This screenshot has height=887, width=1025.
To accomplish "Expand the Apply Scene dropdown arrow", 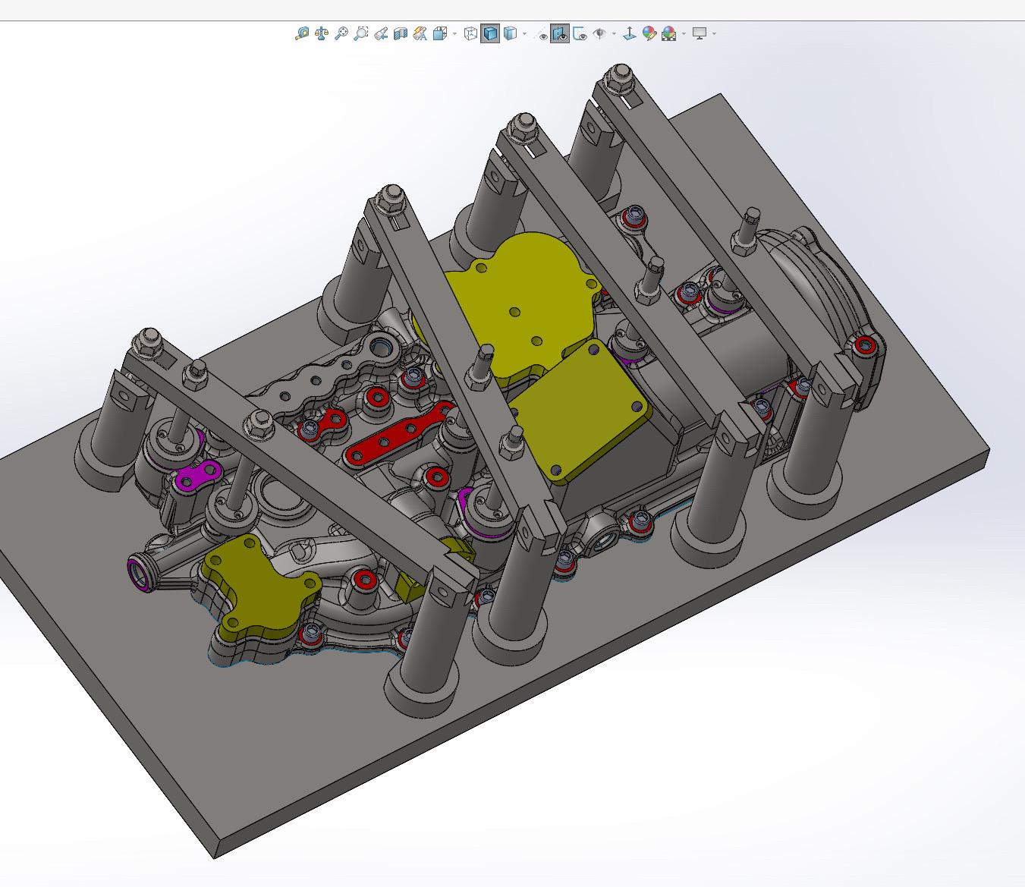I will click(684, 33).
